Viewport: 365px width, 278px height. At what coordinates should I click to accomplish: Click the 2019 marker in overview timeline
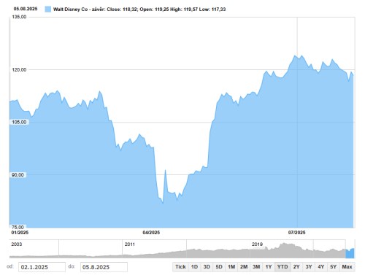(257, 244)
